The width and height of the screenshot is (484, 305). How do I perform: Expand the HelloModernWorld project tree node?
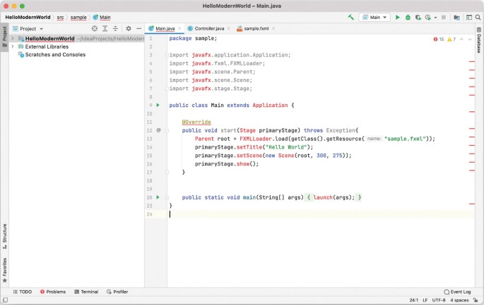coord(13,39)
